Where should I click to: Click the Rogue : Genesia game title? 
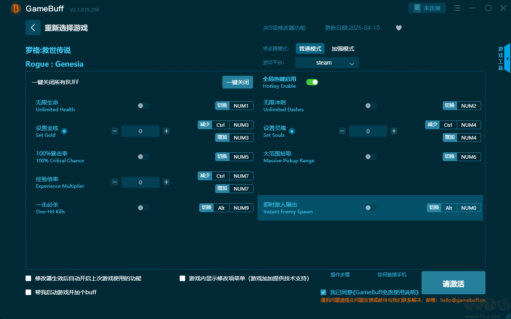pyautogui.click(x=55, y=64)
